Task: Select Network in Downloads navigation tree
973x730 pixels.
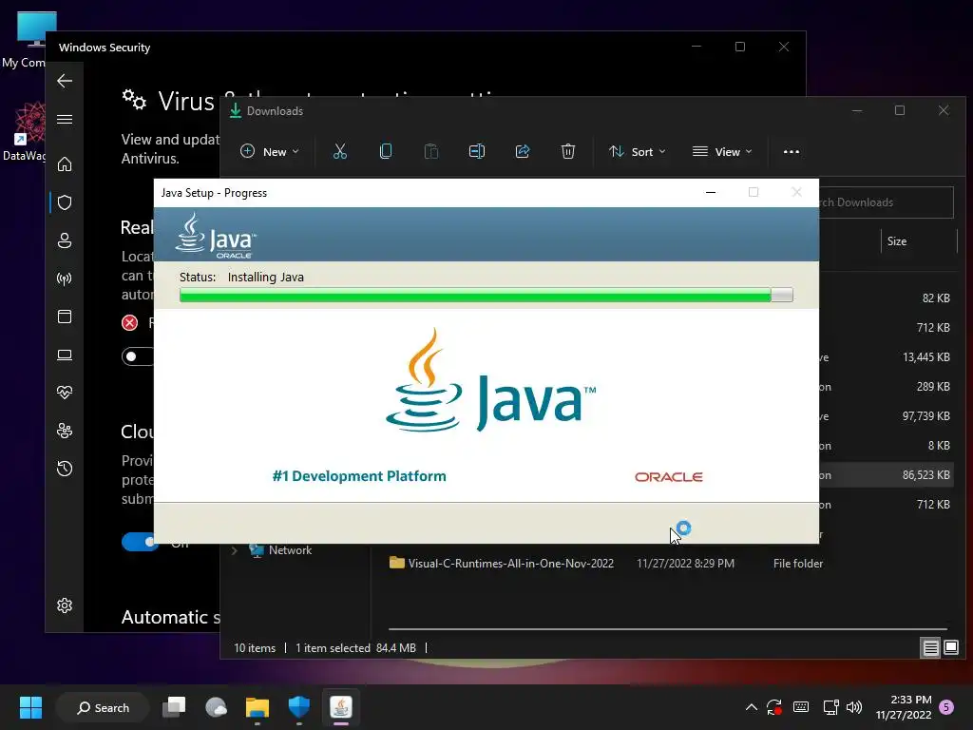Action: [290, 550]
